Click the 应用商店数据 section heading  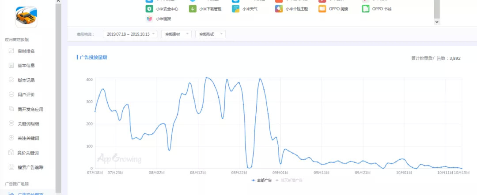pyautogui.click(x=17, y=40)
